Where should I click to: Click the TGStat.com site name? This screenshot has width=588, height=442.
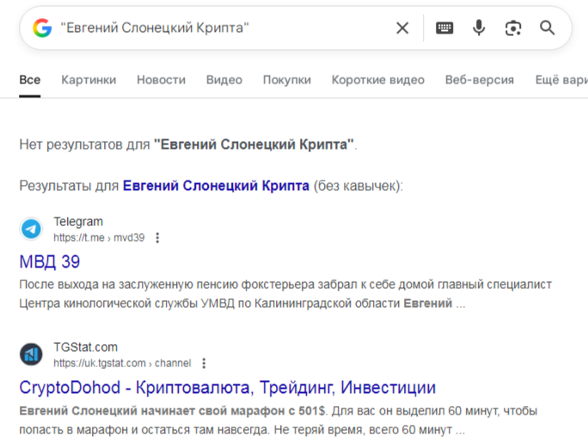(85, 347)
